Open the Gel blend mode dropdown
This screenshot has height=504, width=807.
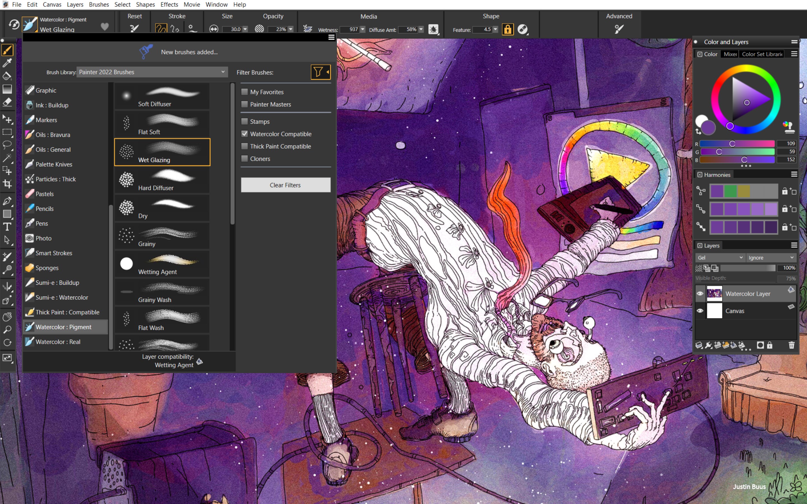719,257
